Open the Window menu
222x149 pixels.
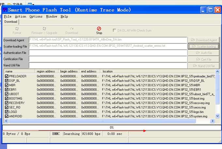point(52,16)
